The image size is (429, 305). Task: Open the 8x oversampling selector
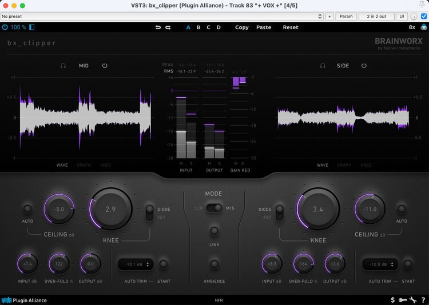coord(412,27)
